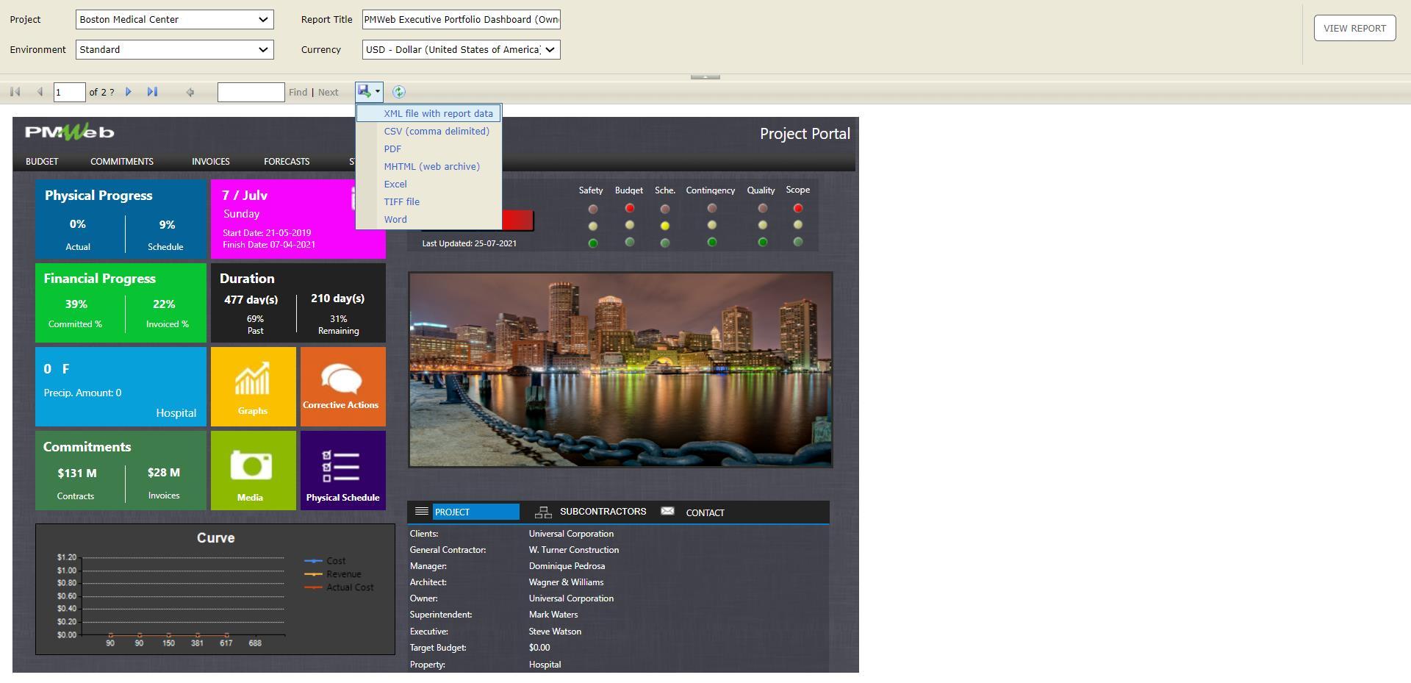The width and height of the screenshot is (1411, 683).
Task: Click the Subcontractors org-chart icon
Action: click(x=543, y=511)
